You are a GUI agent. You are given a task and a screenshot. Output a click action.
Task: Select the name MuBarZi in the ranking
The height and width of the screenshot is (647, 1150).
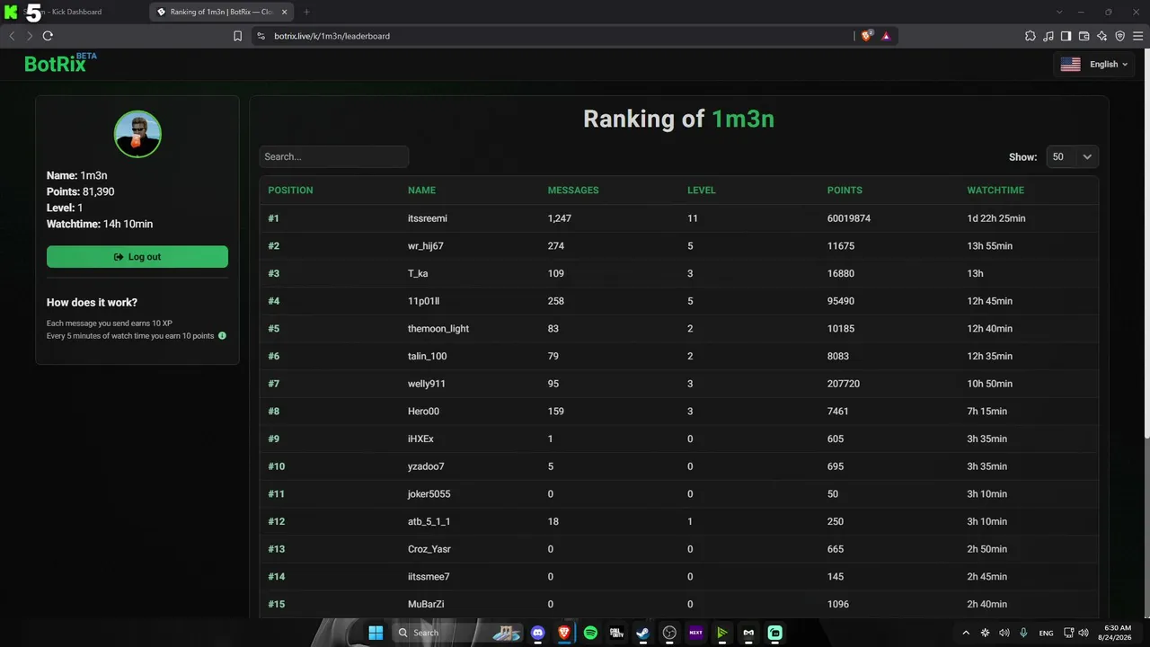tap(426, 604)
